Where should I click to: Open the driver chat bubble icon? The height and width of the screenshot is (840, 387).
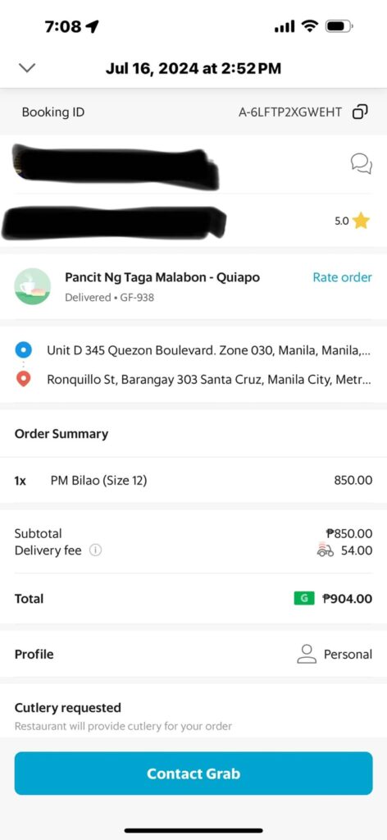pyautogui.click(x=362, y=163)
